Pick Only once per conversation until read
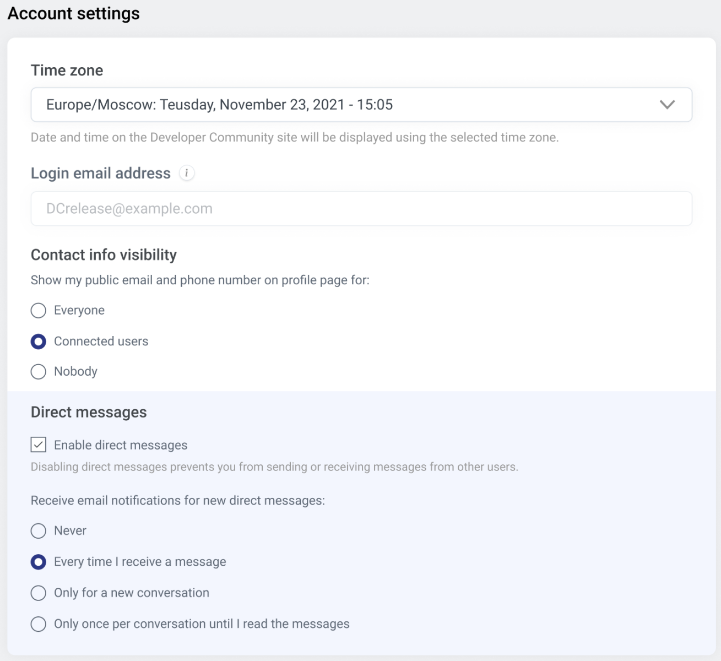 [39, 624]
